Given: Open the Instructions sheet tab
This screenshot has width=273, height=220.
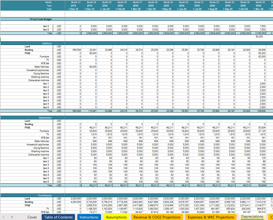Looking at the screenshot, I should [x=89, y=217].
